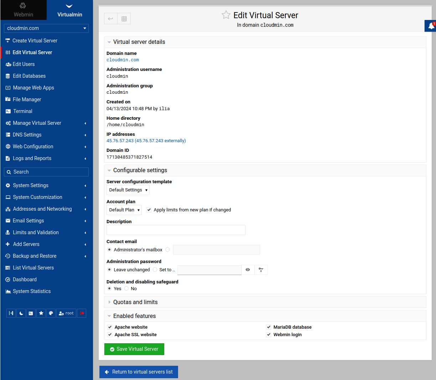Click the Save Virtual Server button

tap(134, 349)
